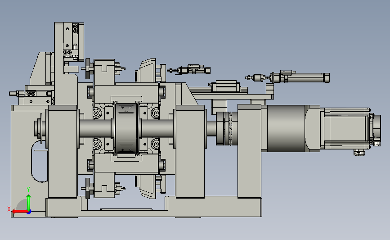Select the middle bearing support block
This screenshot has height=240, width=390.
190,152
